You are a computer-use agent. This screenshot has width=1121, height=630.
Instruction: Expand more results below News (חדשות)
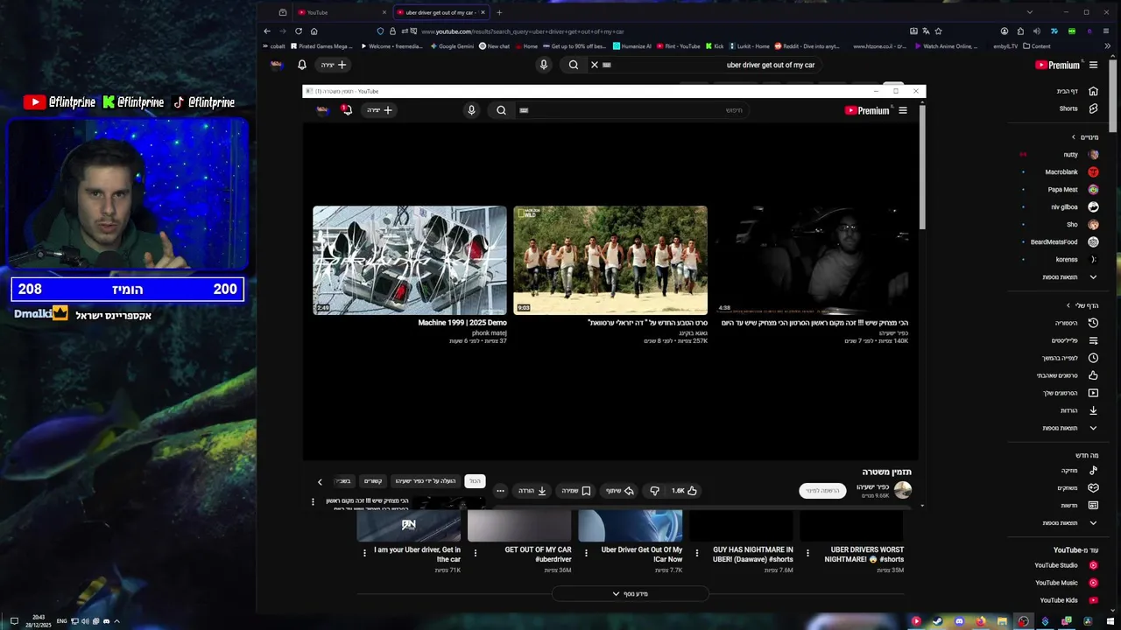(1069, 522)
